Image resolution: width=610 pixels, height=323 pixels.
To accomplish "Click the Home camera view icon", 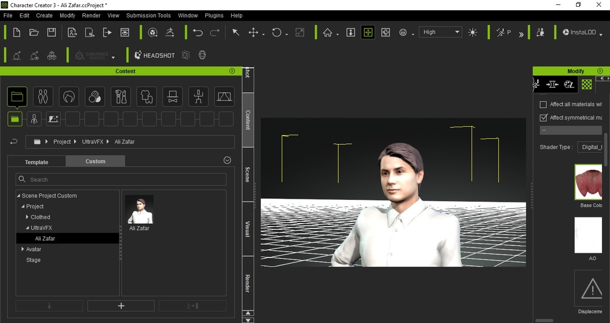I will [328, 33].
